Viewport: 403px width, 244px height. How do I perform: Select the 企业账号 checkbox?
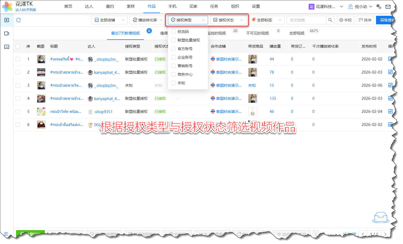click(x=173, y=57)
